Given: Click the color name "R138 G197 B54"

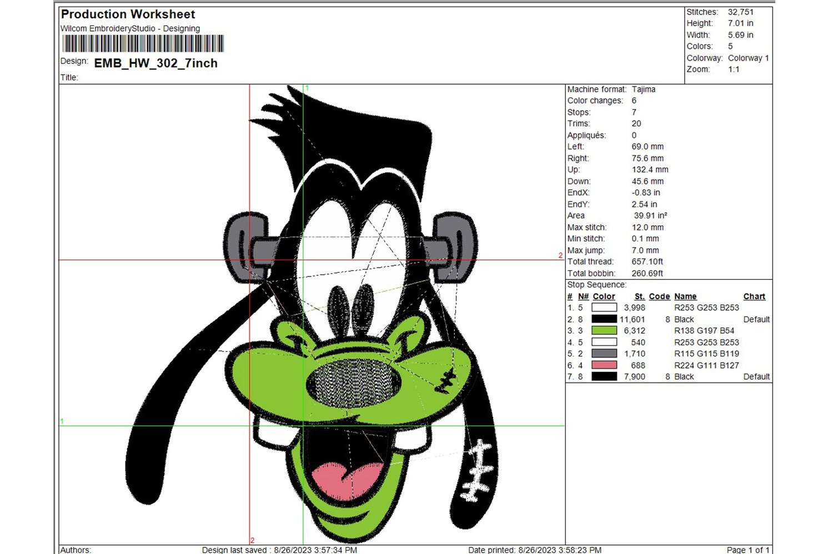Looking at the screenshot, I should pyautogui.click(x=704, y=330).
